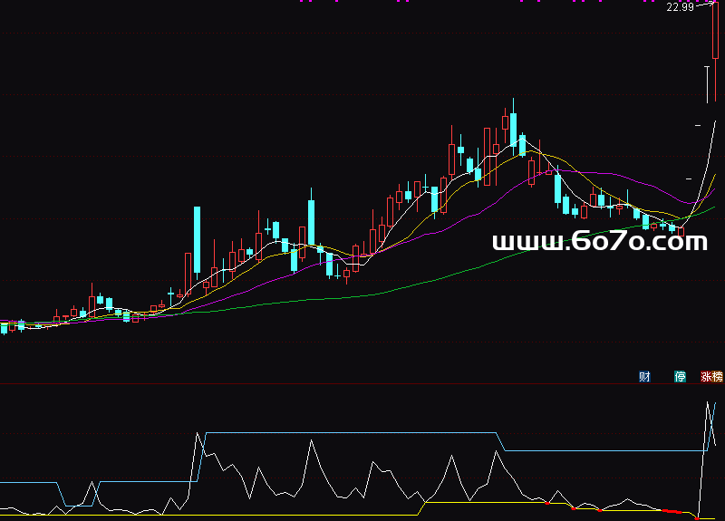Select the white oscillator line in lower panel
This screenshot has width=725, height=521.
(x=311, y=442)
